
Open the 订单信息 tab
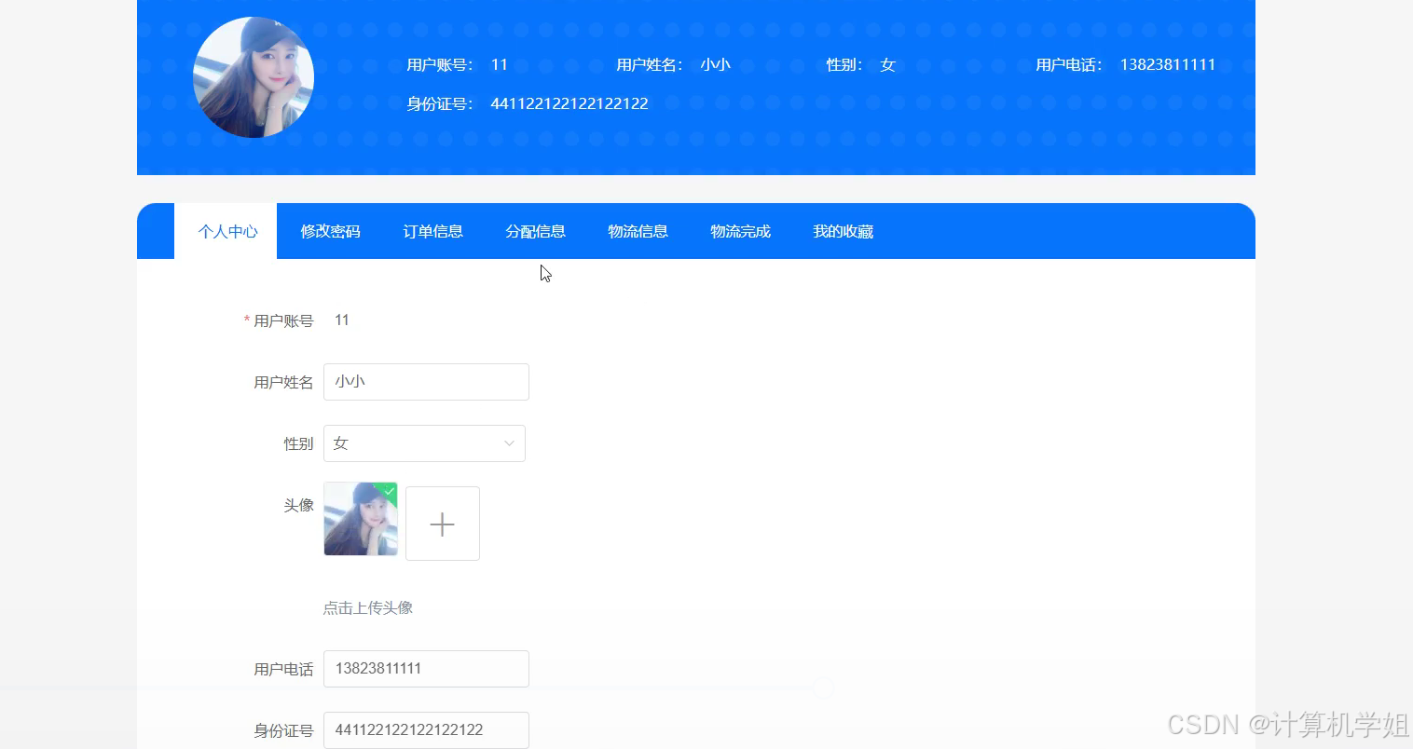coord(432,231)
